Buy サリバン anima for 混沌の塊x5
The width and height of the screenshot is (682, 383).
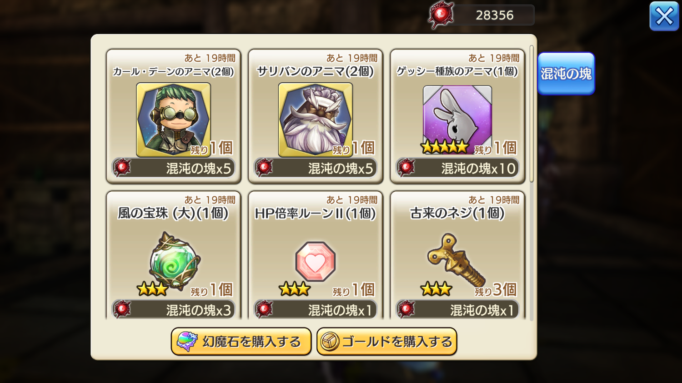click(316, 168)
